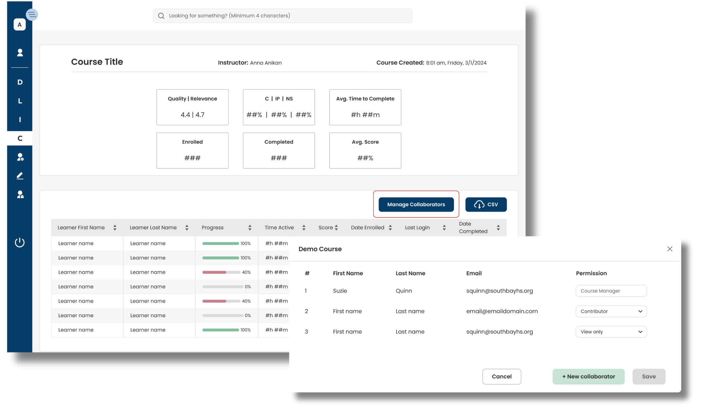709x408 pixels.
Task: Focus the search input field
Action: click(282, 16)
